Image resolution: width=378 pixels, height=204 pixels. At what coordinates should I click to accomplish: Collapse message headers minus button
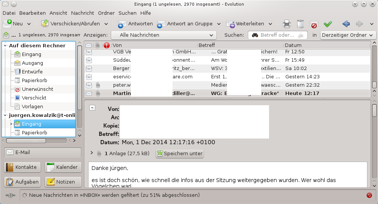(92, 108)
